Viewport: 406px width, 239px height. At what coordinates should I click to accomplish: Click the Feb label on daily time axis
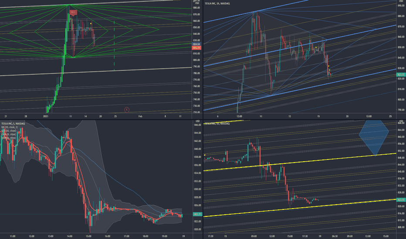[x=140, y=116]
